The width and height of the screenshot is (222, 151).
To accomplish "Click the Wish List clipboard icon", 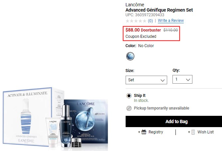I will [x=193, y=132].
